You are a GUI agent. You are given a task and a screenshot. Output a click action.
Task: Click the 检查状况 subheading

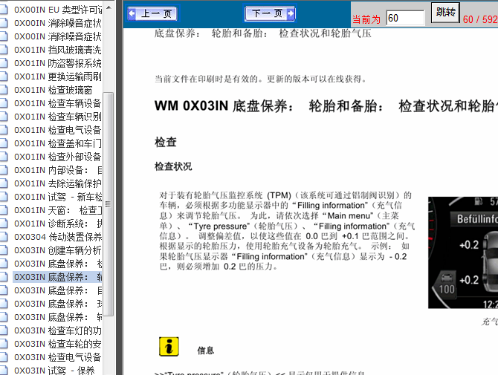tap(173, 166)
